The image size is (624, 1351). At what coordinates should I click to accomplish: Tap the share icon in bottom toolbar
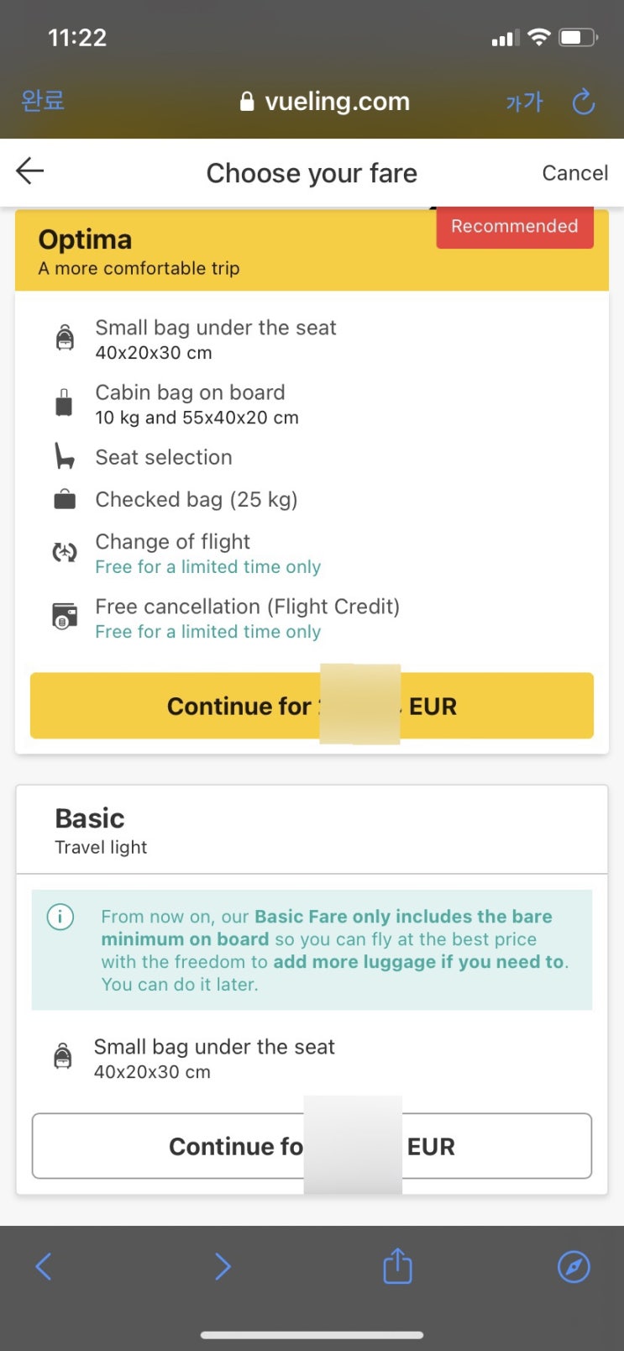point(397,1265)
